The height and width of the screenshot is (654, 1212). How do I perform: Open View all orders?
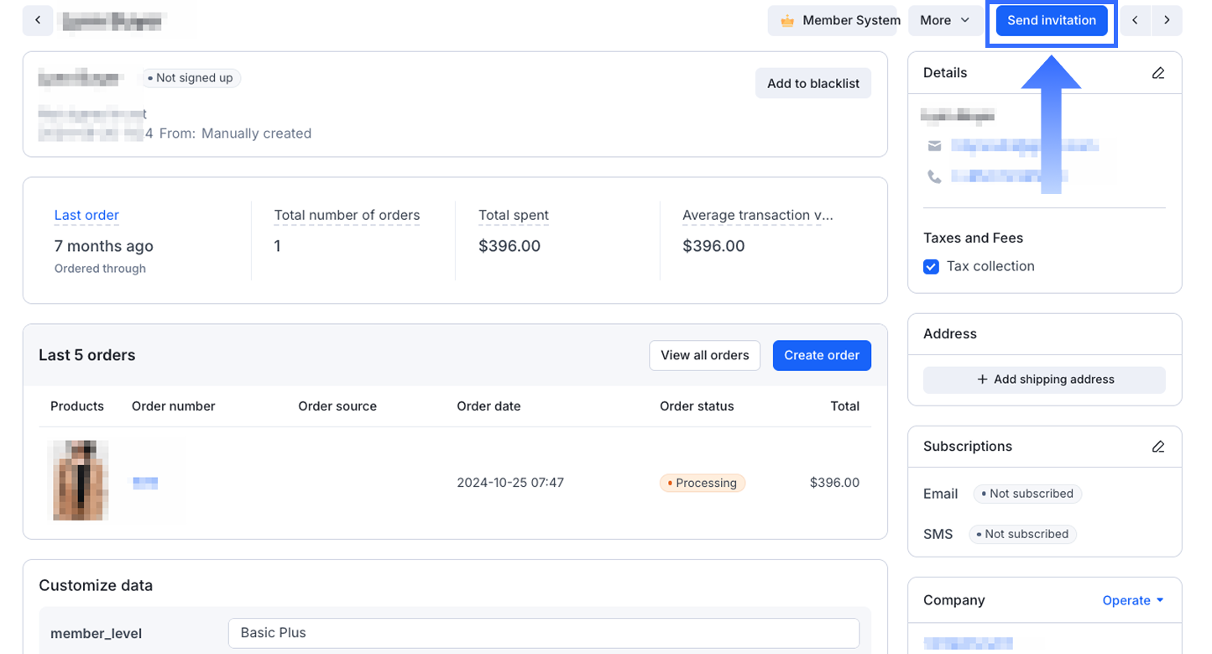704,355
